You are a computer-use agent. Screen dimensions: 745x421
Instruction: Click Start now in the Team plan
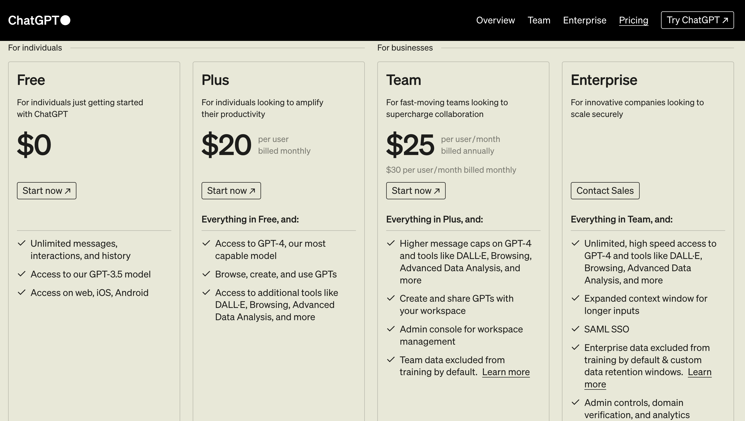coord(416,190)
